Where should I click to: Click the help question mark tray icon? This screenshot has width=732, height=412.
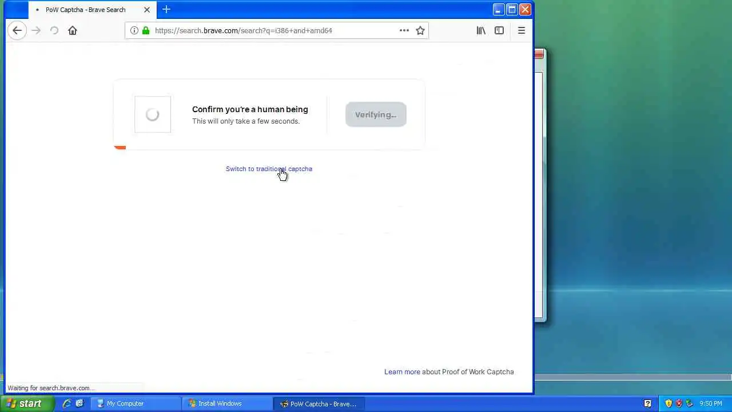pyautogui.click(x=648, y=403)
